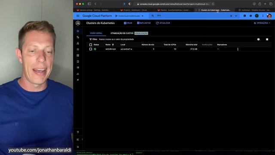Close the Clusters do Kubernetes browser tab
The image size is (275, 155).
tap(196, 10)
